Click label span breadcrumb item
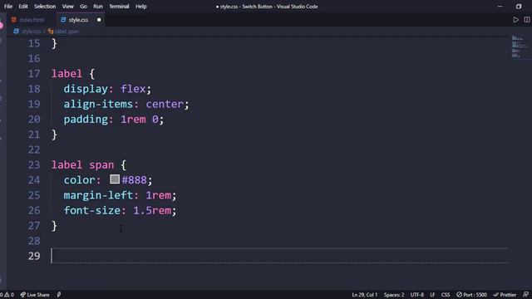The image size is (532, 299). pos(66,32)
